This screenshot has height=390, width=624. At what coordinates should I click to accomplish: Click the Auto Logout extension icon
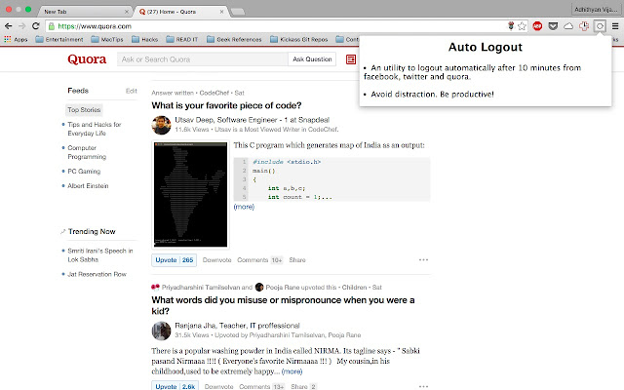600,26
